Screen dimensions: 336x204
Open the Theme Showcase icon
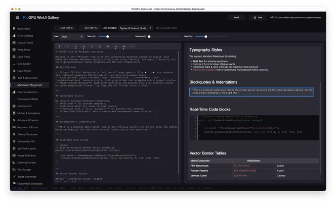click(14, 134)
